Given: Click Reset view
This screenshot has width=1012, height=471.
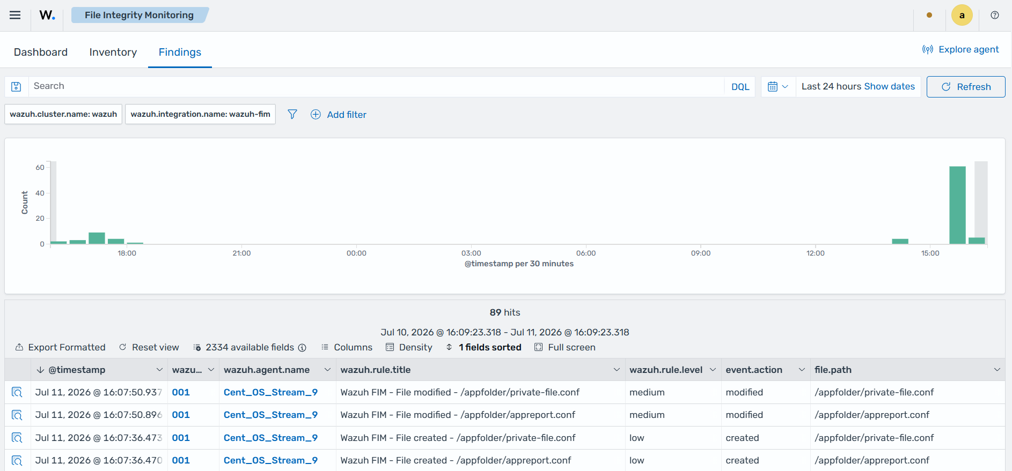Looking at the screenshot, I should point(149,347).
